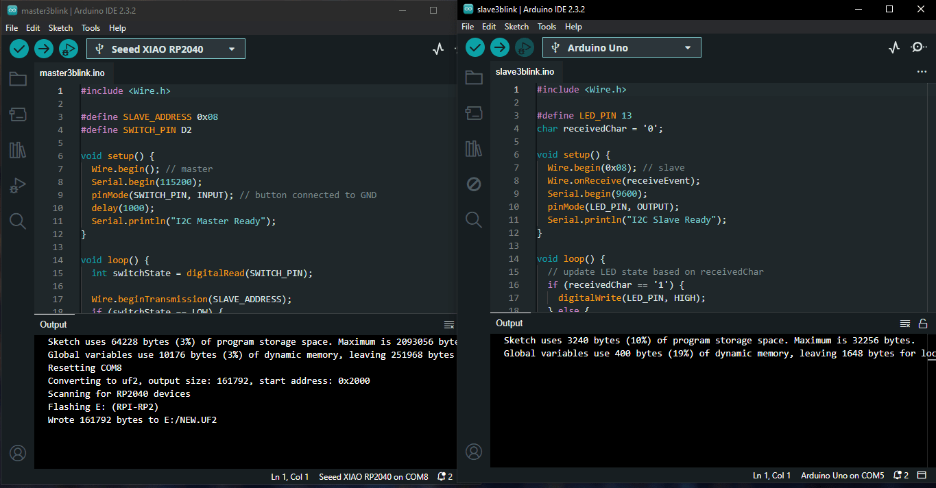The image size is (936, 488).
Task: Open the Edit menu in the slave3blink window
Action: point(489,27)
